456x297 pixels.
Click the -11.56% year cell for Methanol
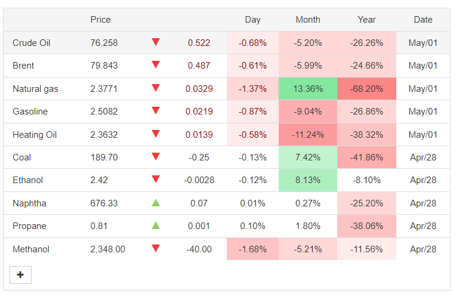coord(366,249)
